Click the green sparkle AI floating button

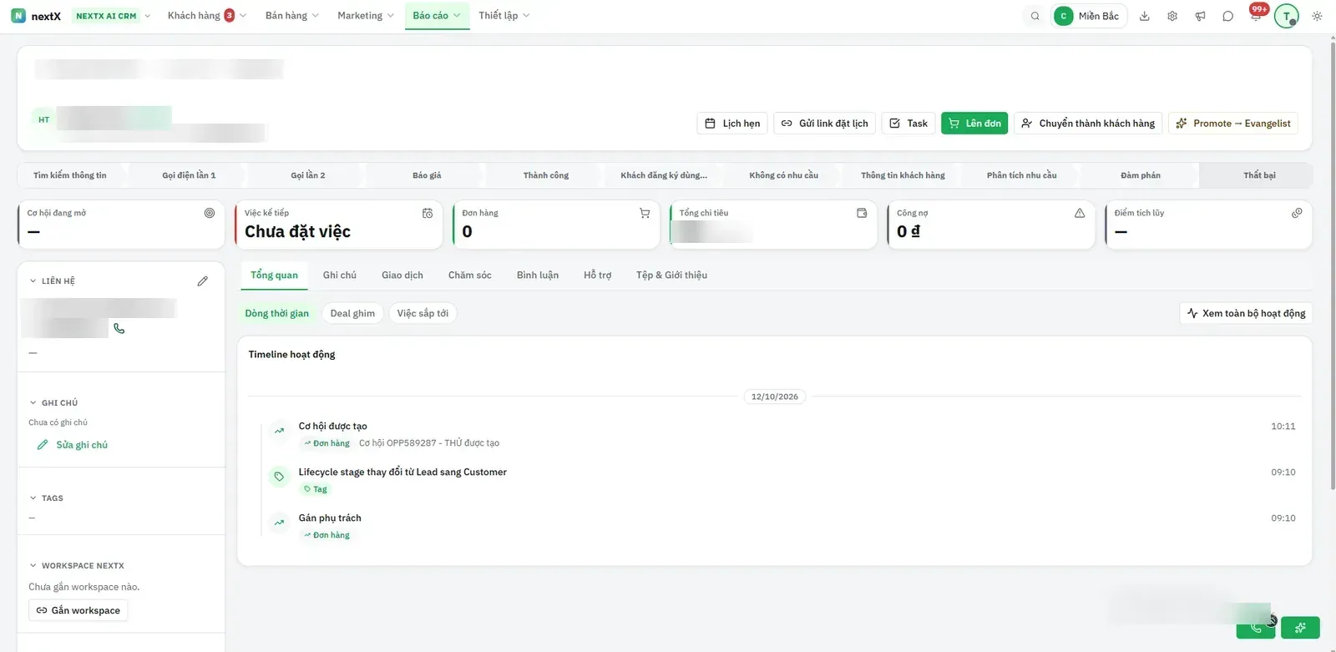coord(1300,628)
